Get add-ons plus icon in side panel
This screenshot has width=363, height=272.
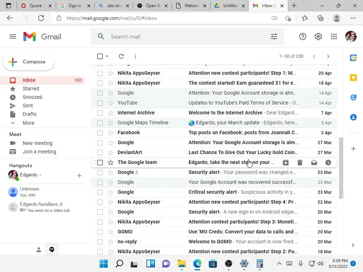(x=353, y=149)
